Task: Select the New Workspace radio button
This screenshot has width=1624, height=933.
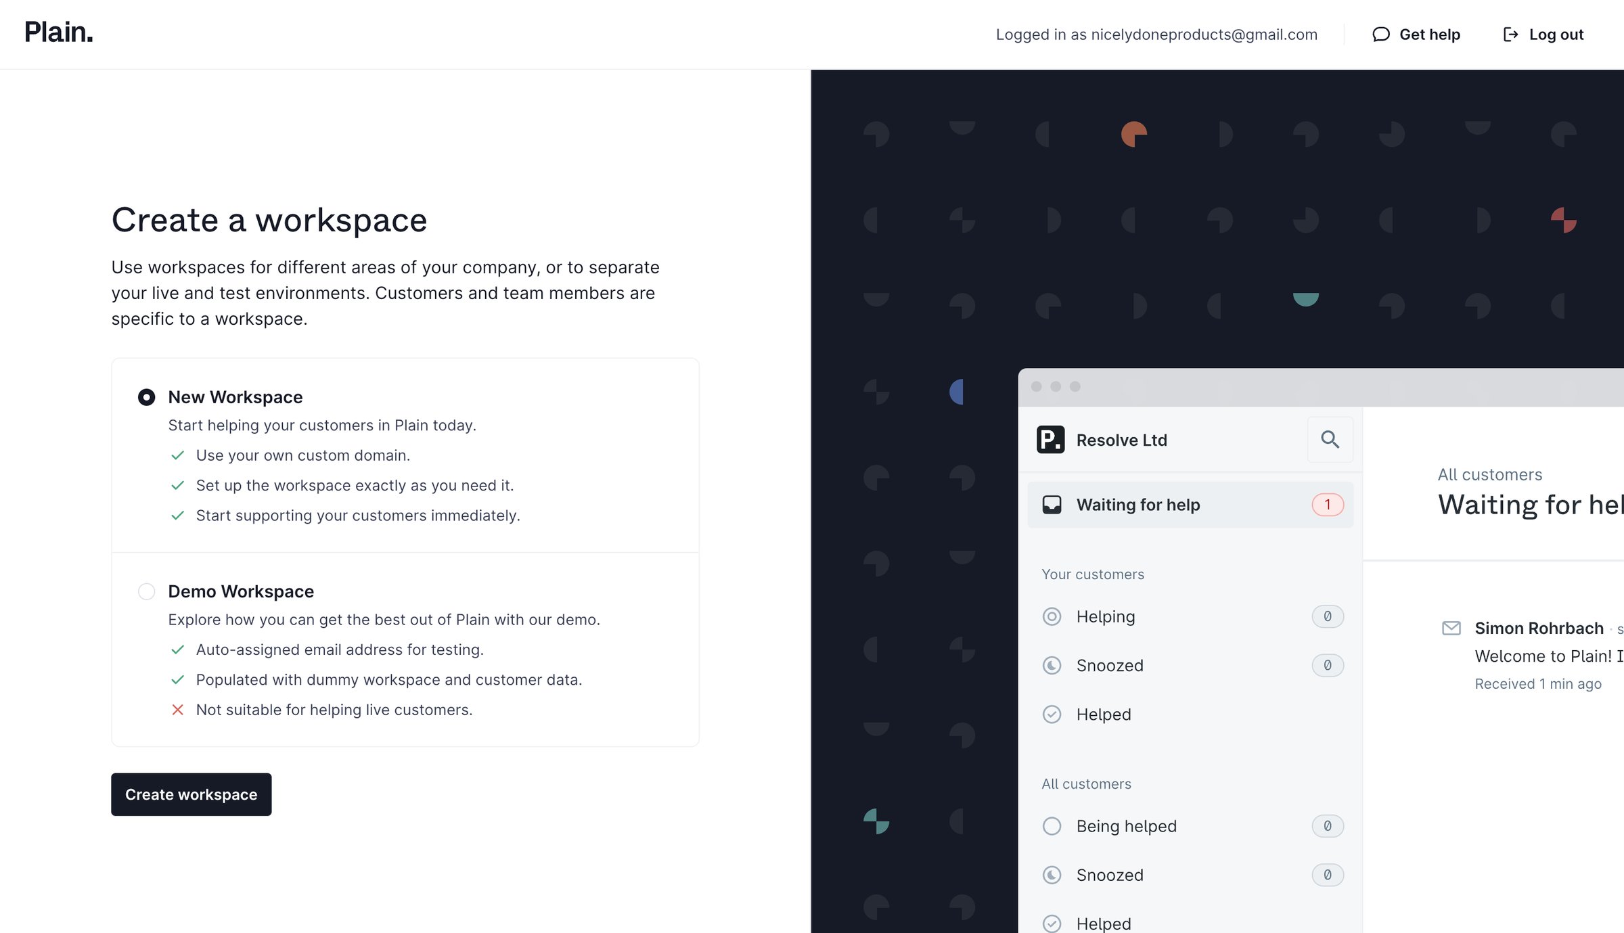Action: click(146, 397)
